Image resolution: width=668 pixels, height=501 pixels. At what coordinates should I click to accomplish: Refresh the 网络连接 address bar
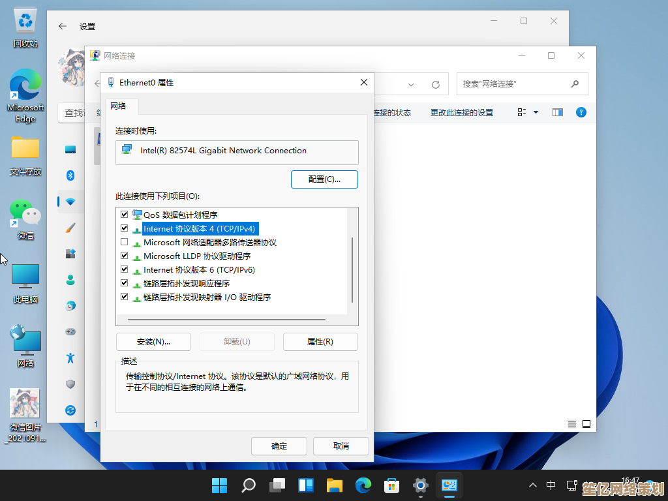pyautogui.click(x=436, y=84)
